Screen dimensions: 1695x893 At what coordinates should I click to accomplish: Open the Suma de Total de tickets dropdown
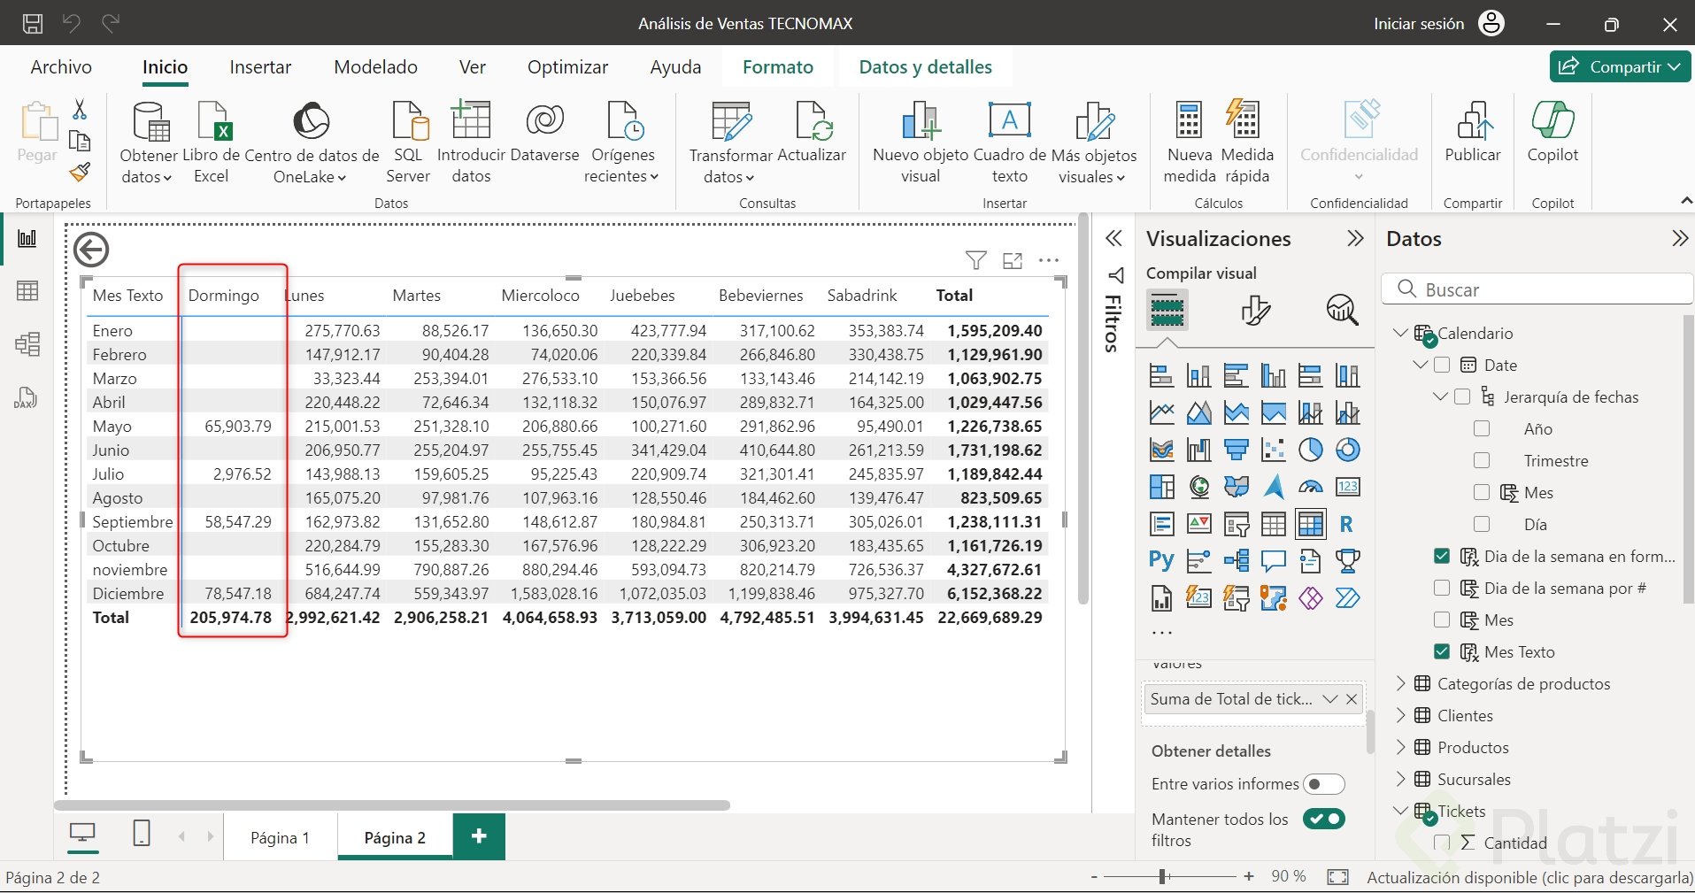pyautogui.click(x=1329, y=699)
